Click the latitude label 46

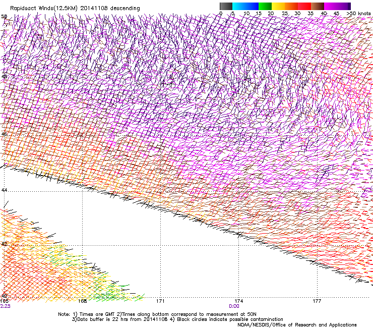pyautogui.click(x=4, y=134)
